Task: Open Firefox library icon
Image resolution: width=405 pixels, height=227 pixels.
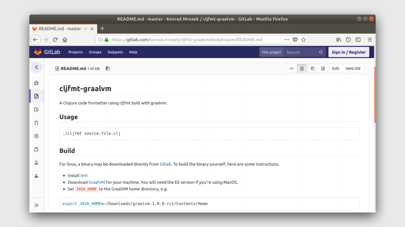Action: click(339, 40)
